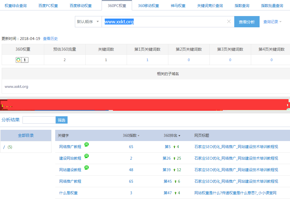Click the subdomain www.xxkt.org entry
Image resolution: width=290 pixels, height=201 pixels.
[x=16, y=86]
